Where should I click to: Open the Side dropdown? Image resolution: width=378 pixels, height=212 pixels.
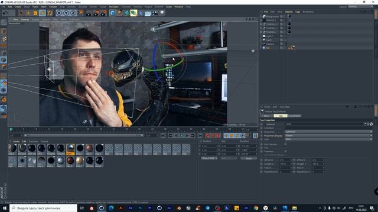tap(328, 139)
